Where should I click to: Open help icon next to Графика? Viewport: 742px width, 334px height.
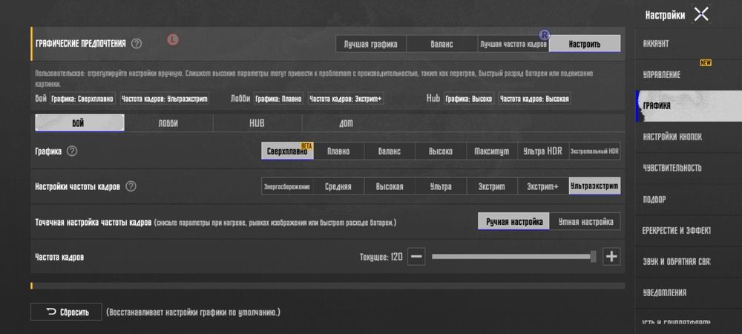pos(72,151)
